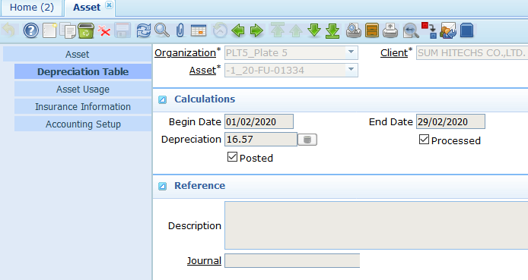528x280 pixels.
Task: Click the Organization field label link
Action: point(185,52)
